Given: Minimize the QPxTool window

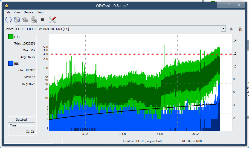Looking at the screenshot, I should click(x=221, y=5).
